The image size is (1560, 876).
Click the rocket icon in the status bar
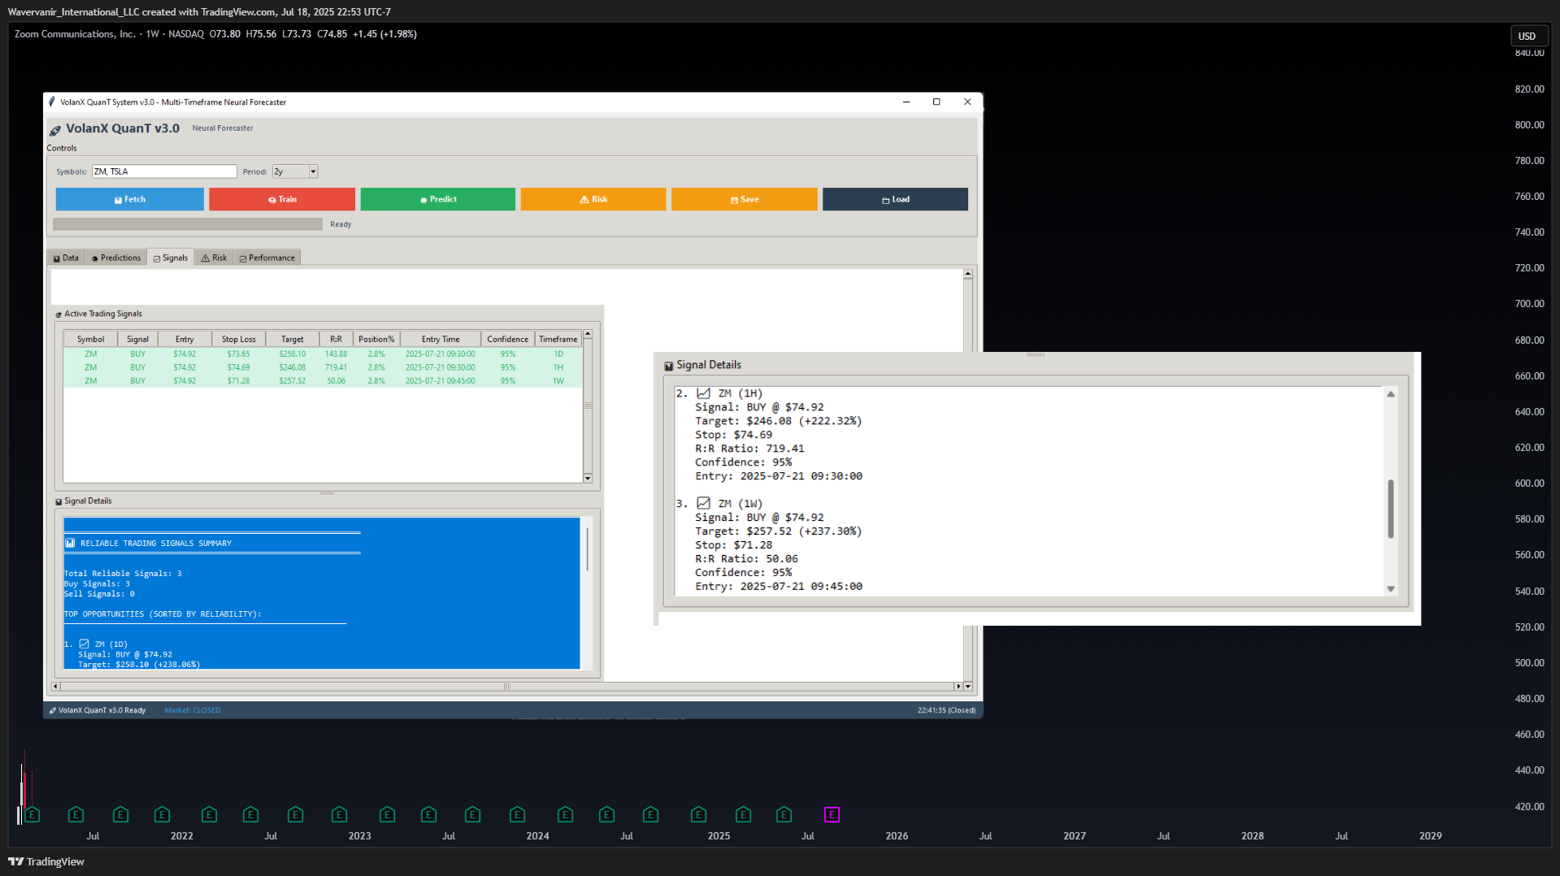tap(53, 710)
